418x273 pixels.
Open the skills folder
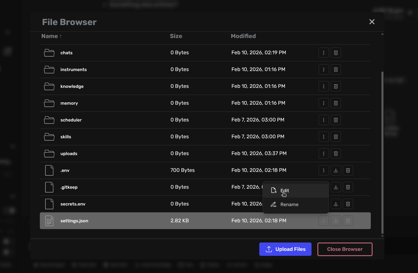66,137
